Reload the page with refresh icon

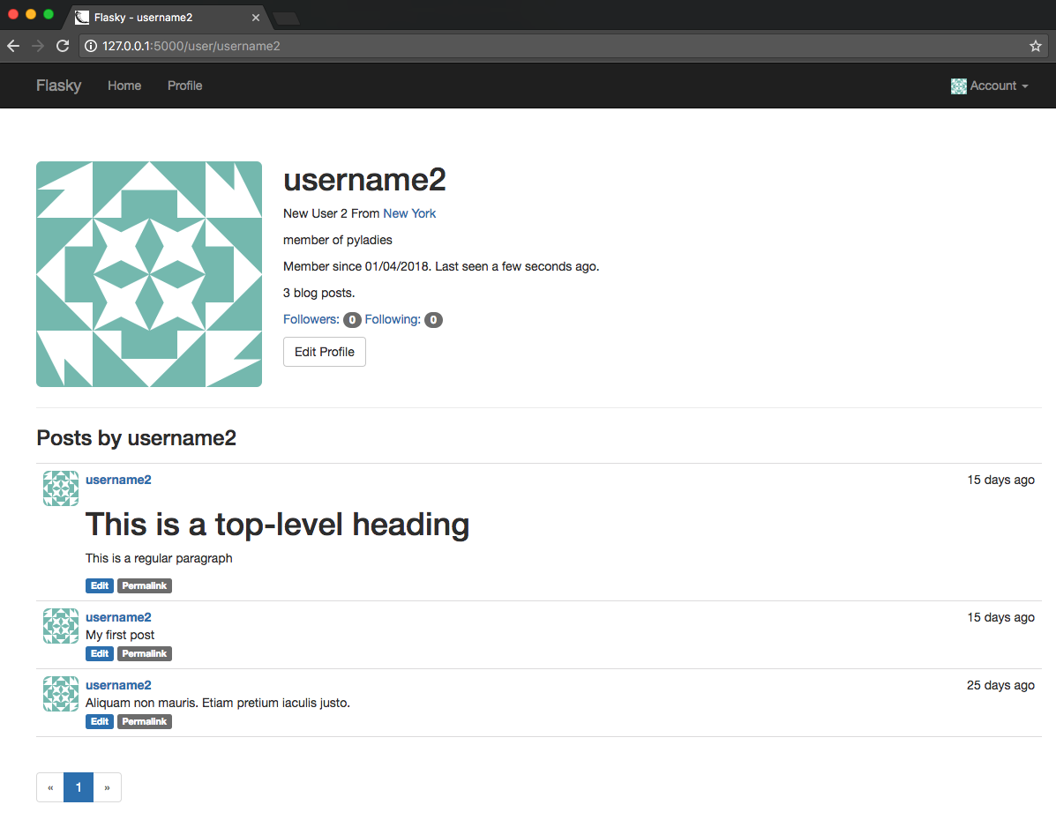pos(63,46)
